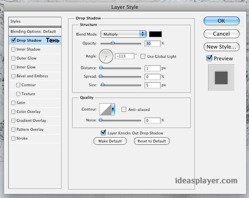Click the Size slider handle
Viewport: 249px width, 198px height.
pyautogui.click(x=103, y=84)
